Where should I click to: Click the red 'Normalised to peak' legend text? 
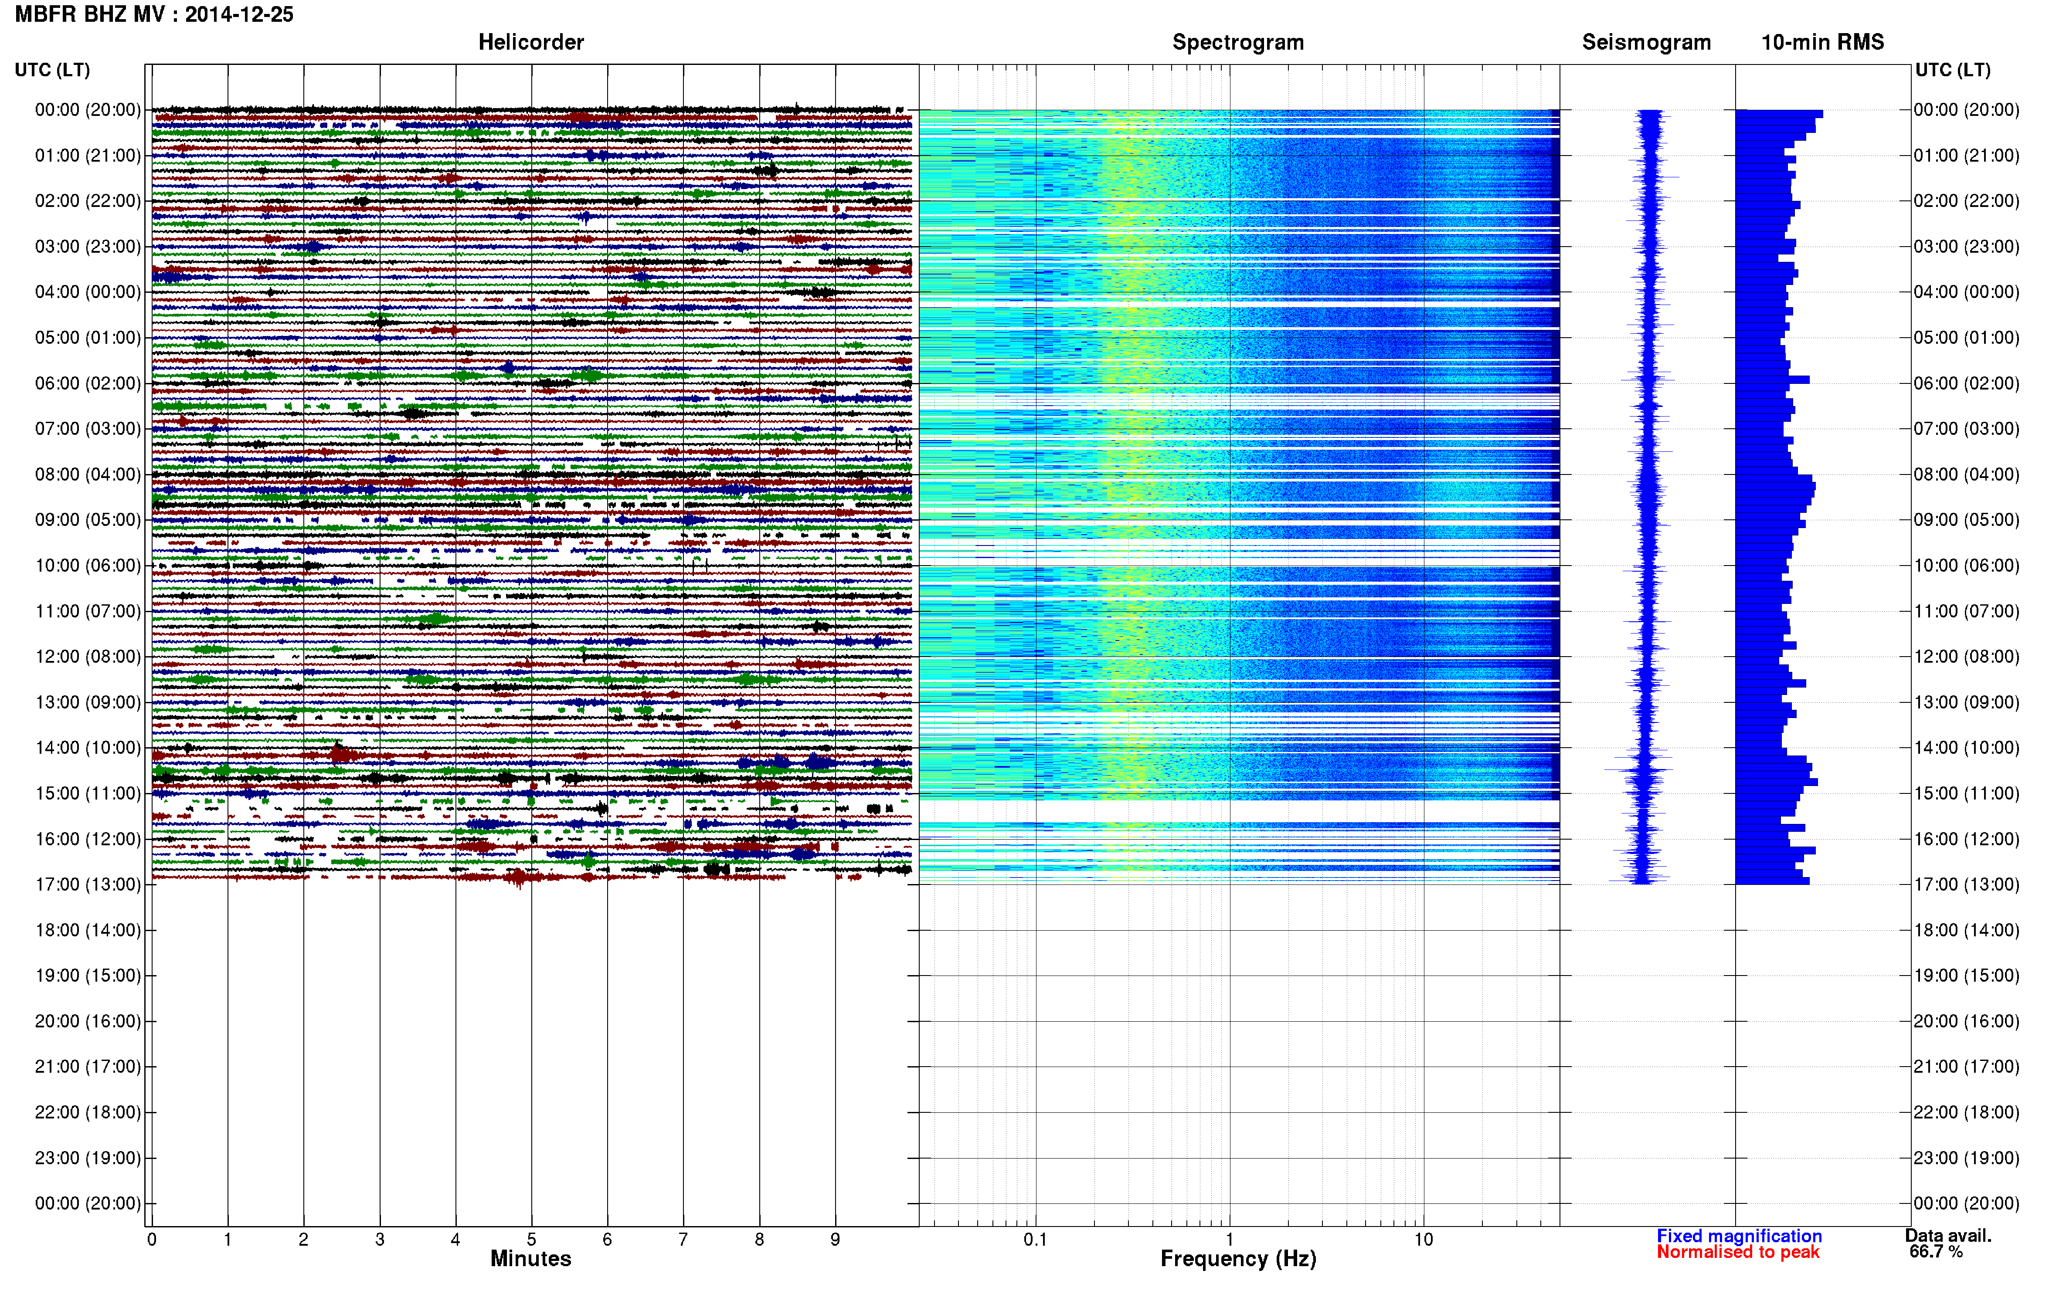pos(1738,1253)
